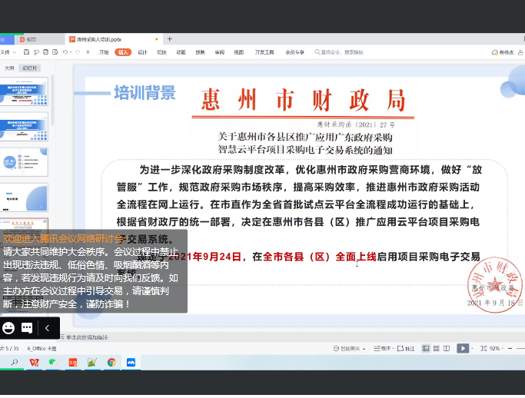Click the zoom out minus button
The image size is (525, 398).
[x=510, y=349]
